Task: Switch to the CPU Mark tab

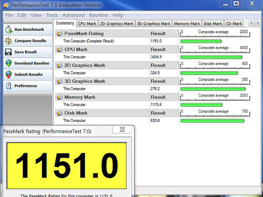Action: [x=87, y=24]
